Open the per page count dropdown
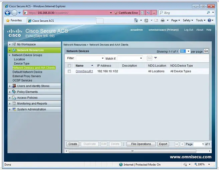This screenshot has height=170, width=219. click(x=188, y=51)
